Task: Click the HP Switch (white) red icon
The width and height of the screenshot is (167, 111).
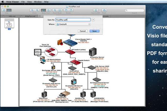Action: [70, 52]
